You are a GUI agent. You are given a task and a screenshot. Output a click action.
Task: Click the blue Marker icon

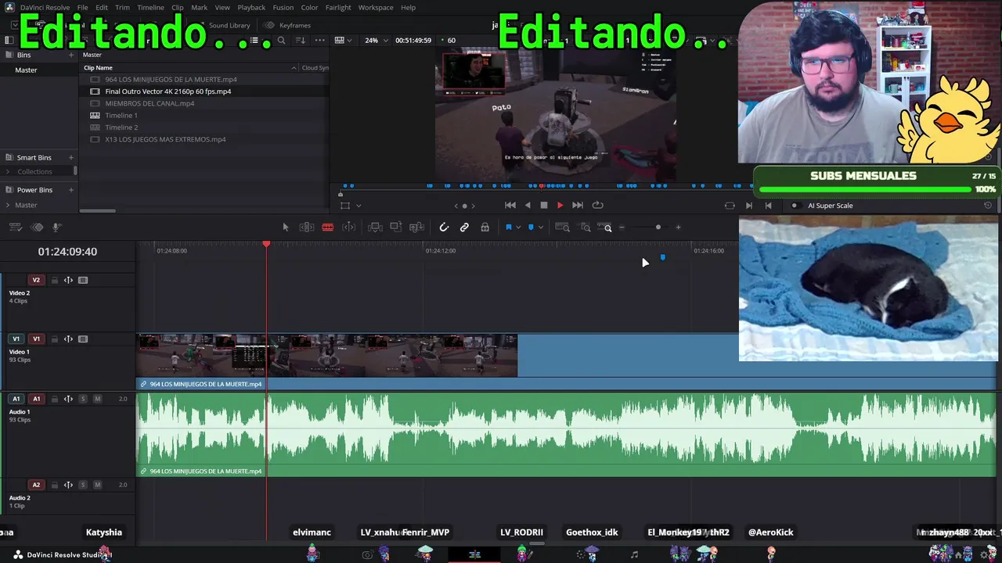(531, 228)
